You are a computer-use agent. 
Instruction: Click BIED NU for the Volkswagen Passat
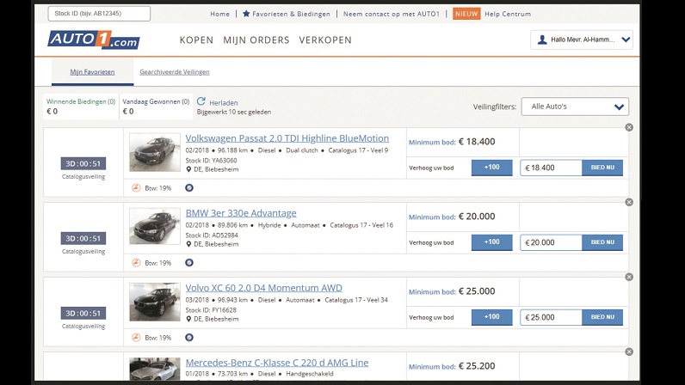[602, 168]
